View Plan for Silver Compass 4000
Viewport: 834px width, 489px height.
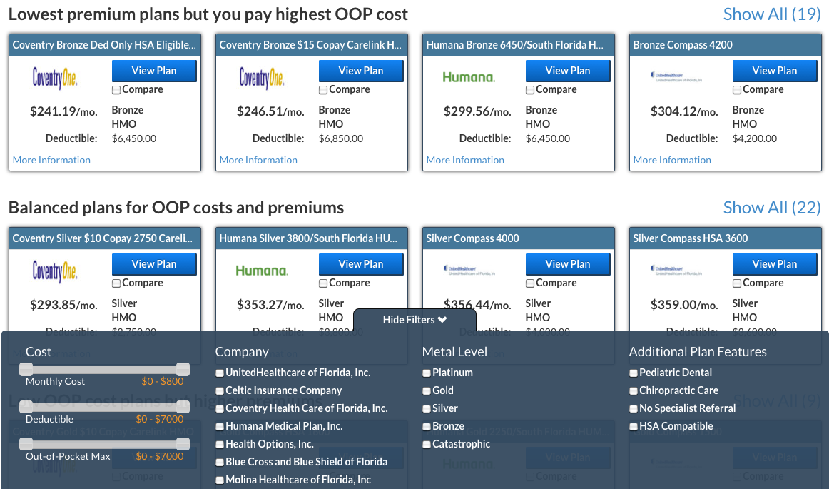click(568, 264)
